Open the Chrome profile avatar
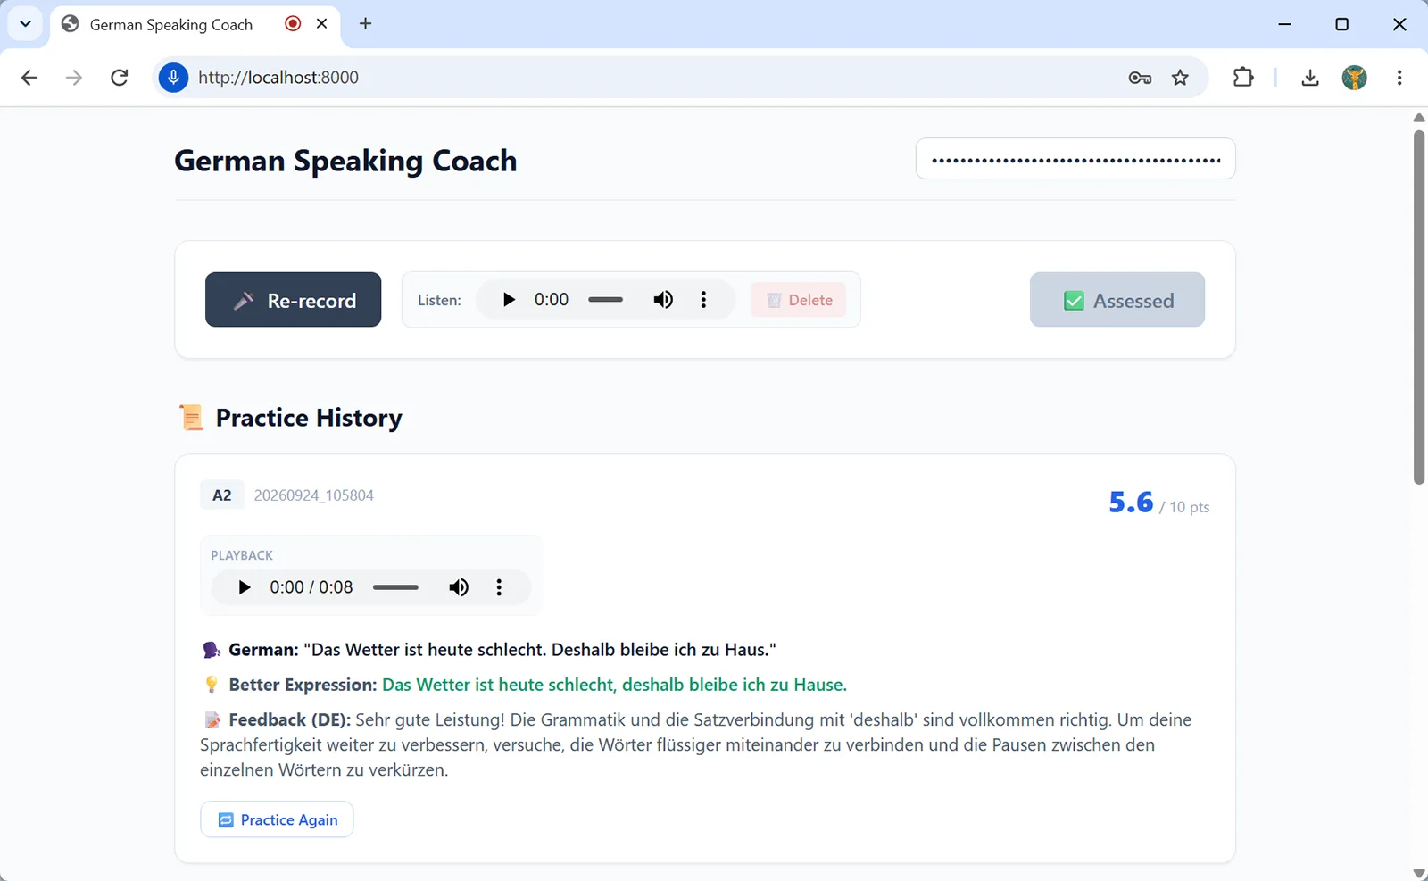 pos(1355,78)
